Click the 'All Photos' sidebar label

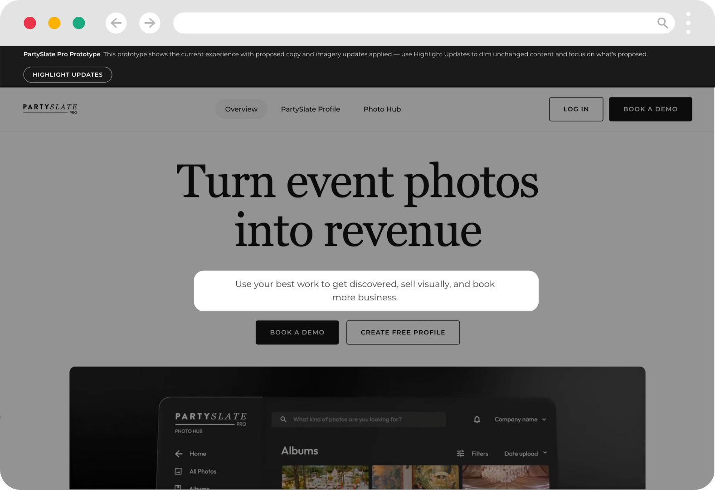203,471
